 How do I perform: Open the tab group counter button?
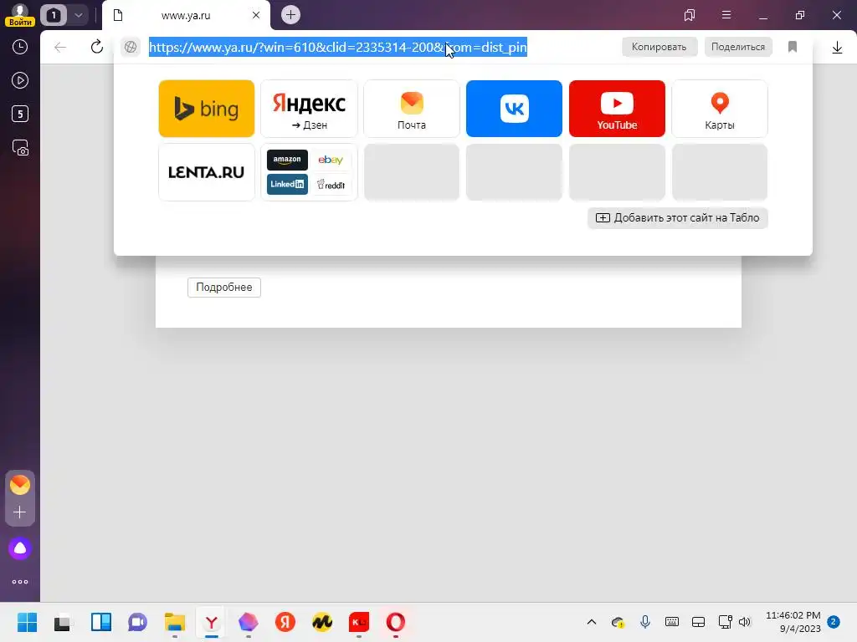pyautogui.click(x=54, y=15)
